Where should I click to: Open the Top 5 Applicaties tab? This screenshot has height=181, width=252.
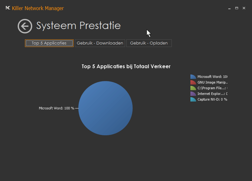pyautogui.click(x=49, y=43)
